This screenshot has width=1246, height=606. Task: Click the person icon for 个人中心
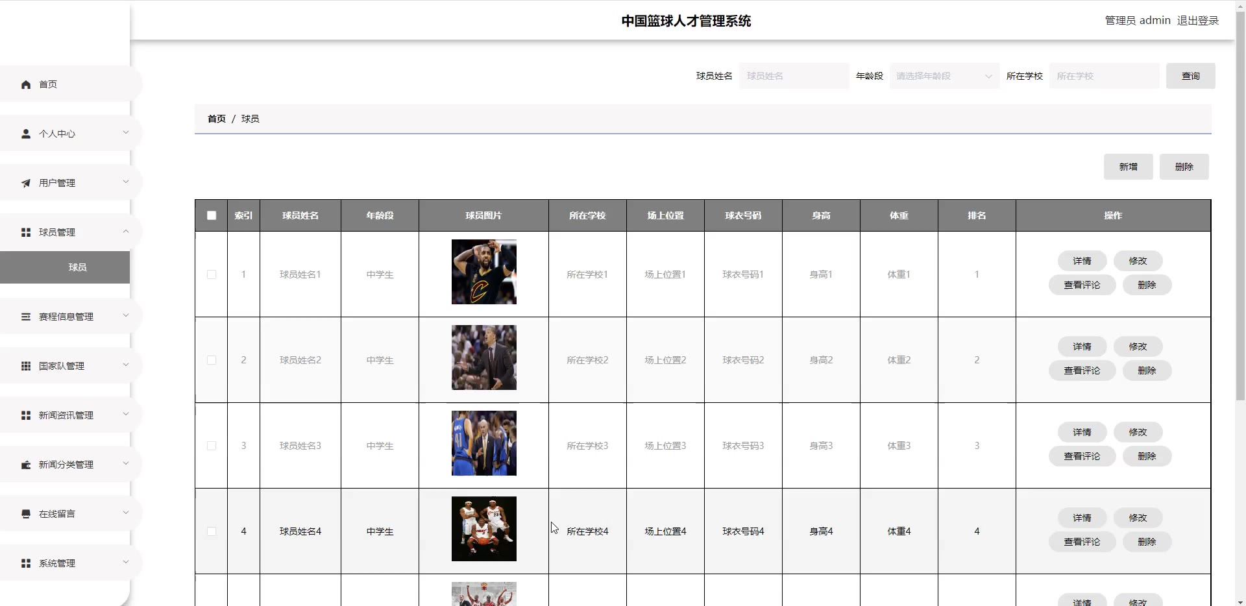coord(26,134)
